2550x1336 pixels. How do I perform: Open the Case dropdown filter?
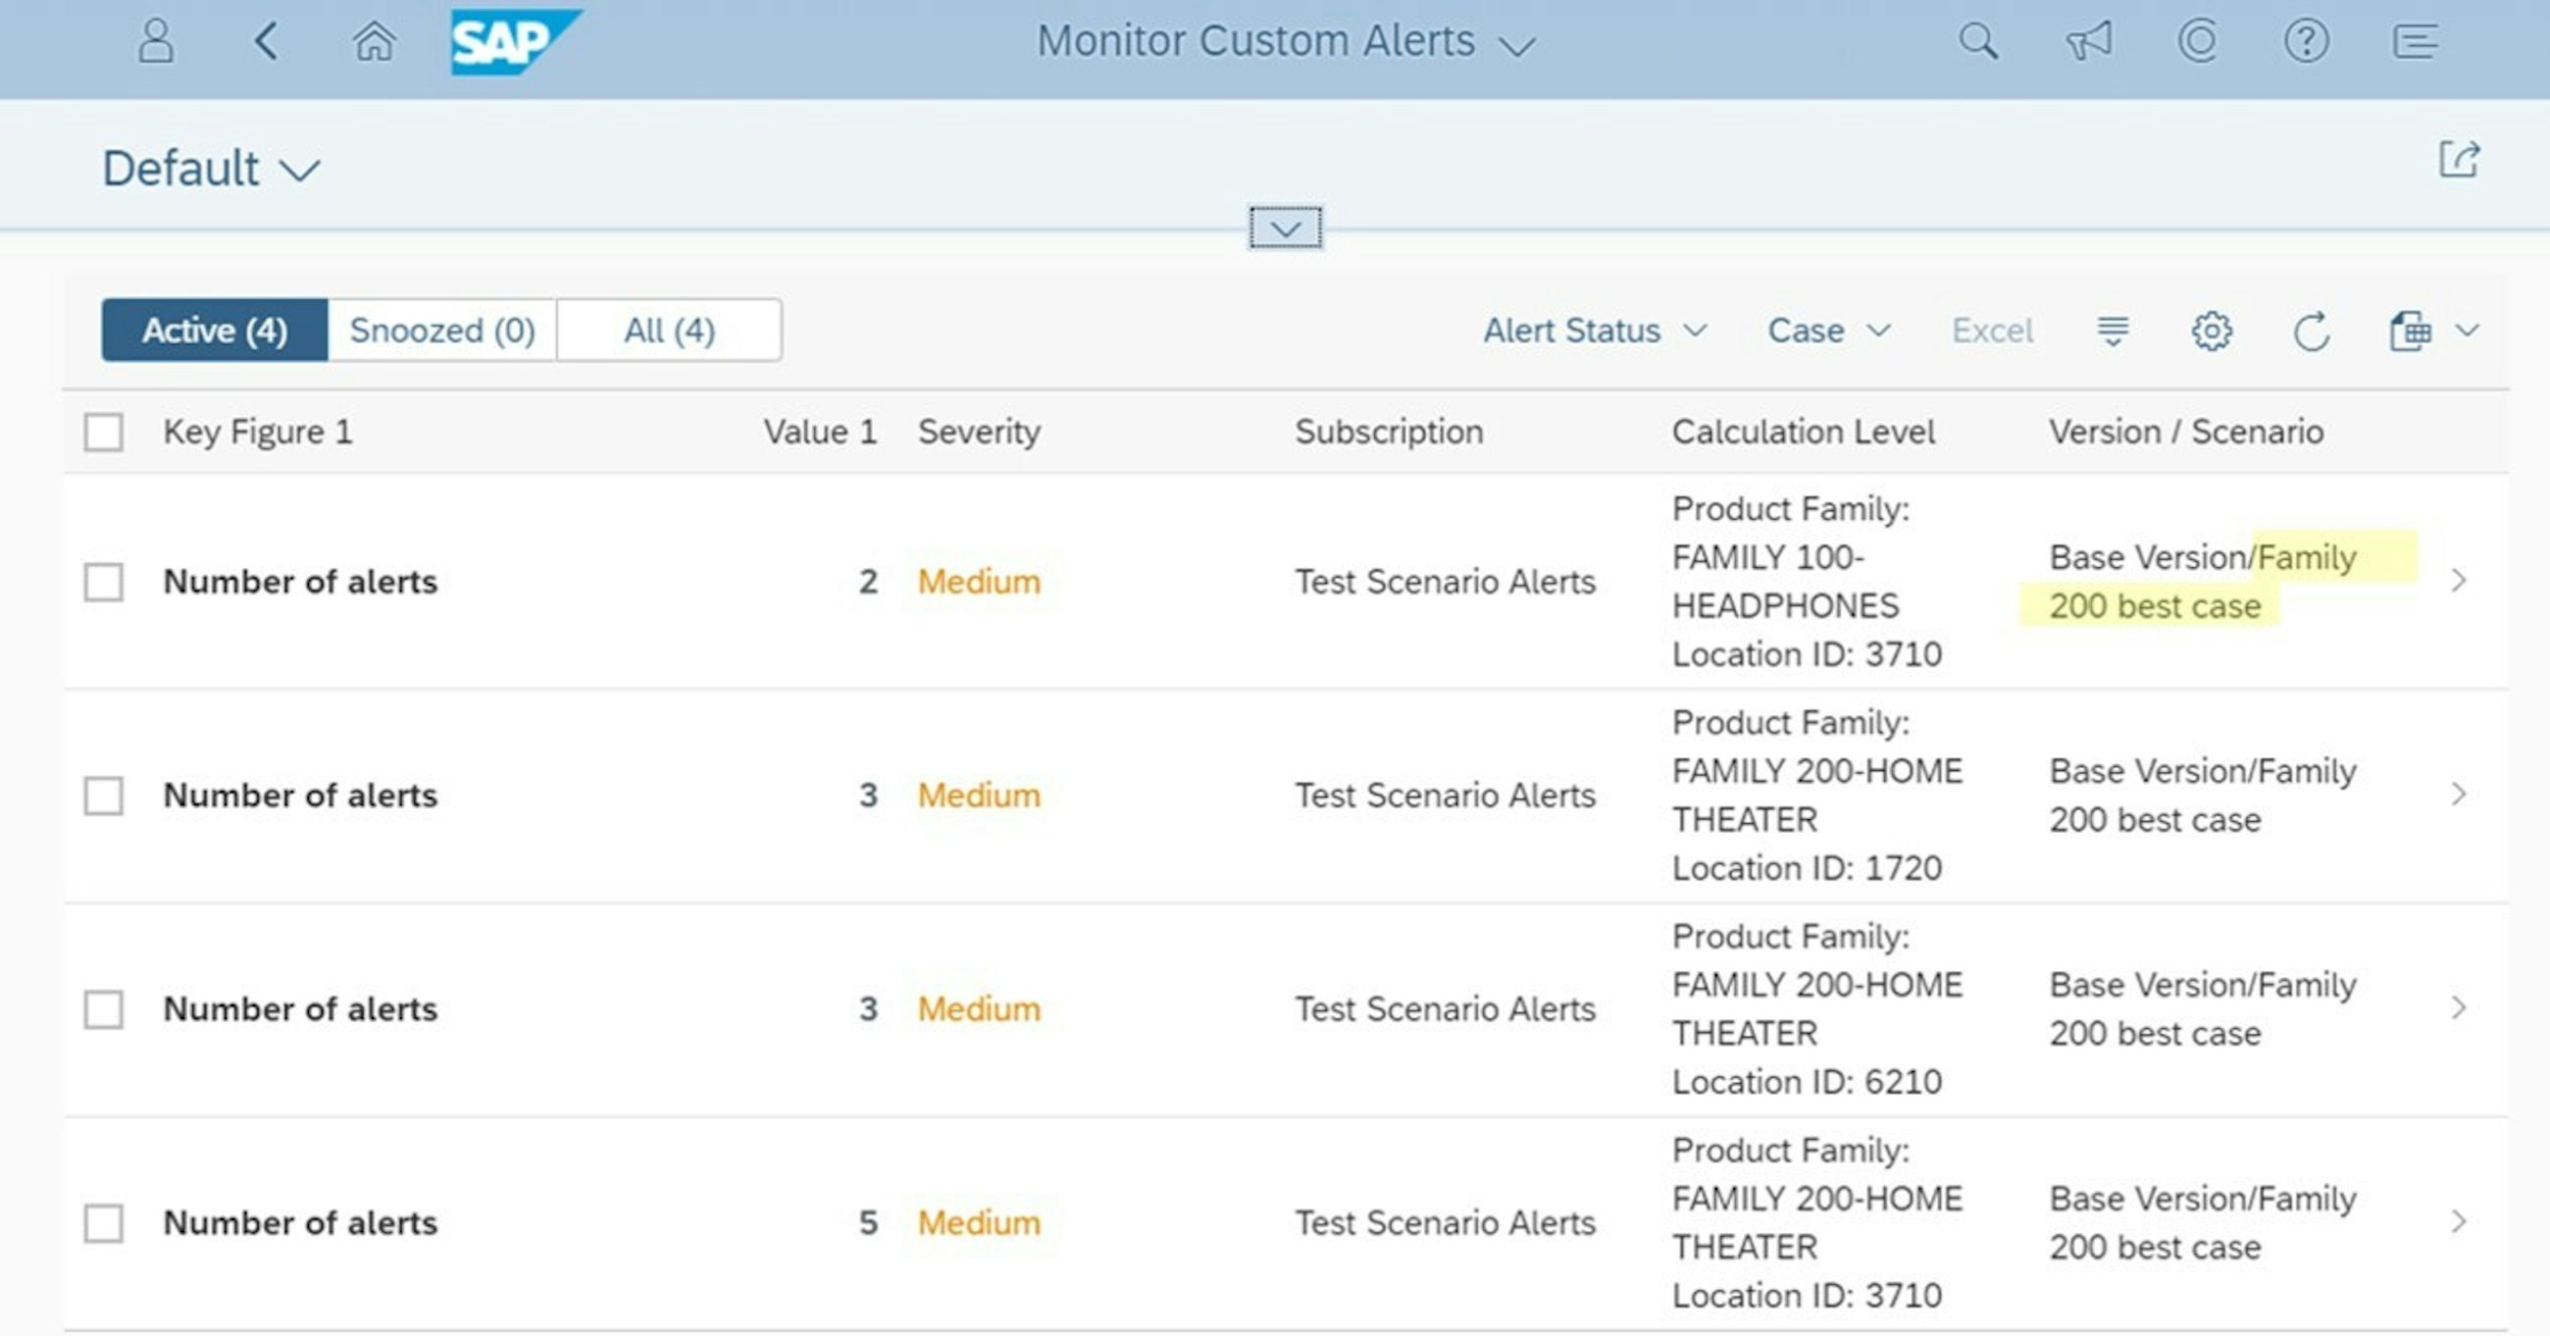[x=1826, y=329]
